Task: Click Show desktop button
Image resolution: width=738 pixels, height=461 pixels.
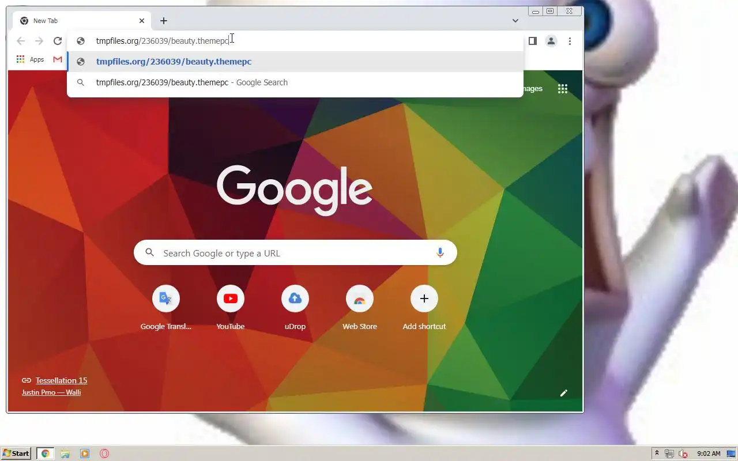Action: tap(731, 454)
